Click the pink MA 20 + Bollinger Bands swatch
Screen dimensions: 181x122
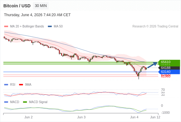(6, 27)
